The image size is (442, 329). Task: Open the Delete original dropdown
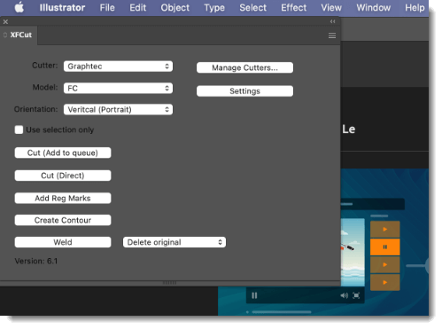(x=174, y=242)
